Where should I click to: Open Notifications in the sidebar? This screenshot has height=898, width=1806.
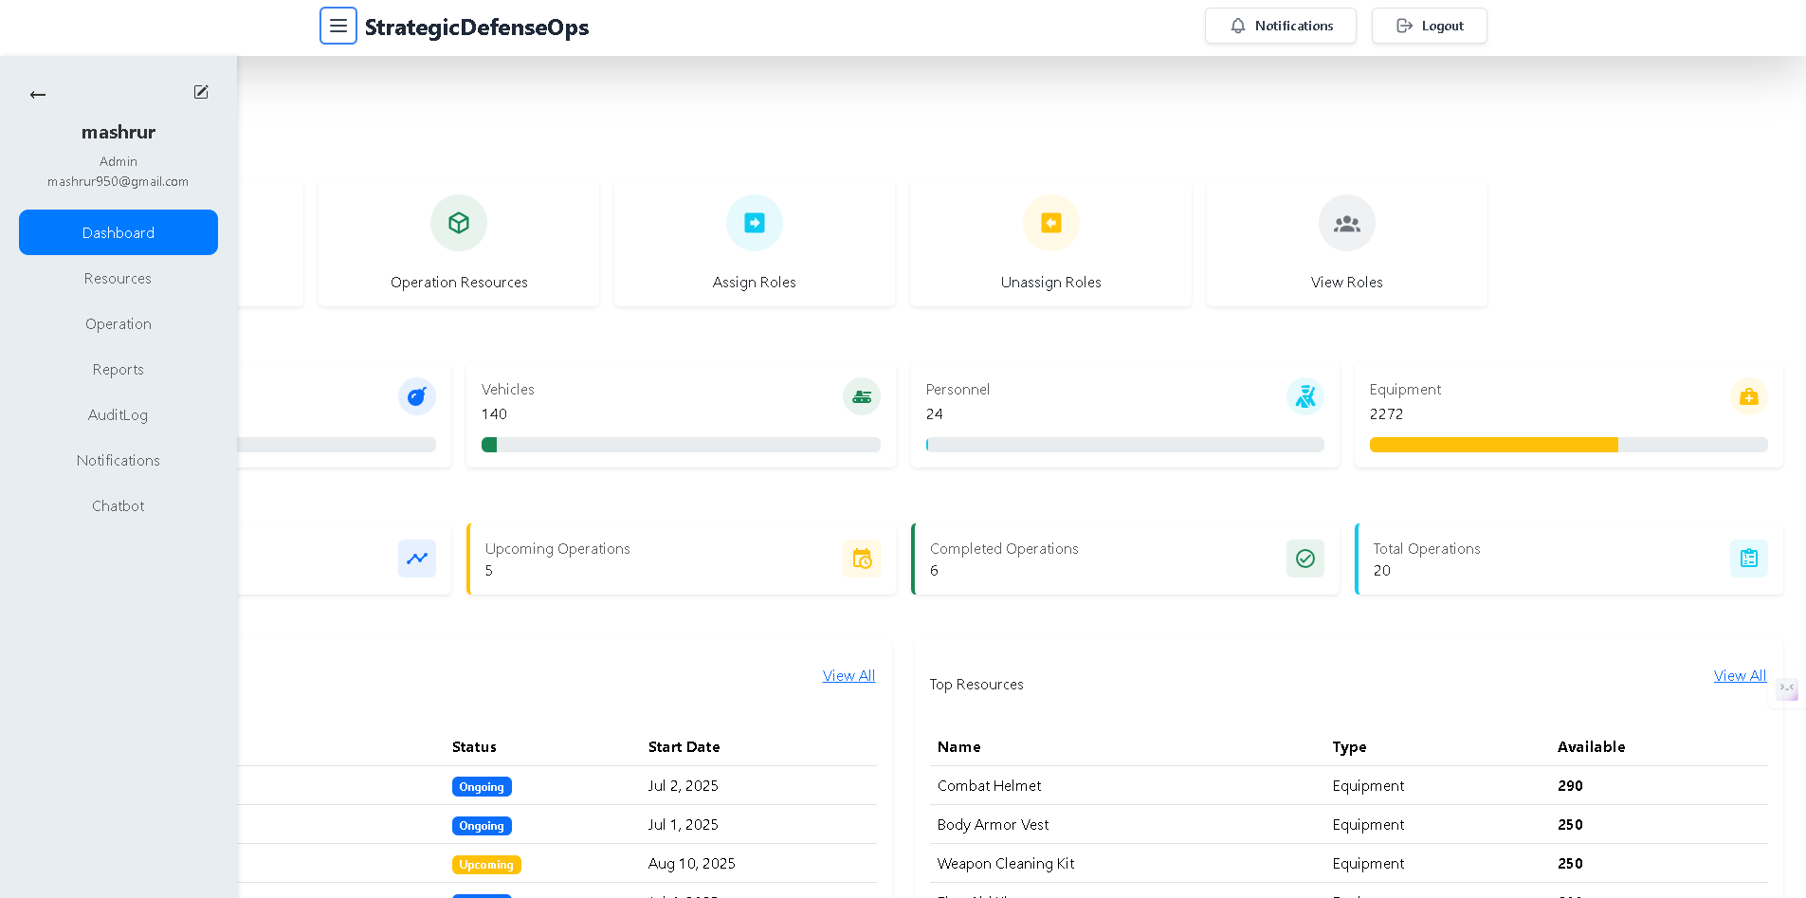(119, 460)
